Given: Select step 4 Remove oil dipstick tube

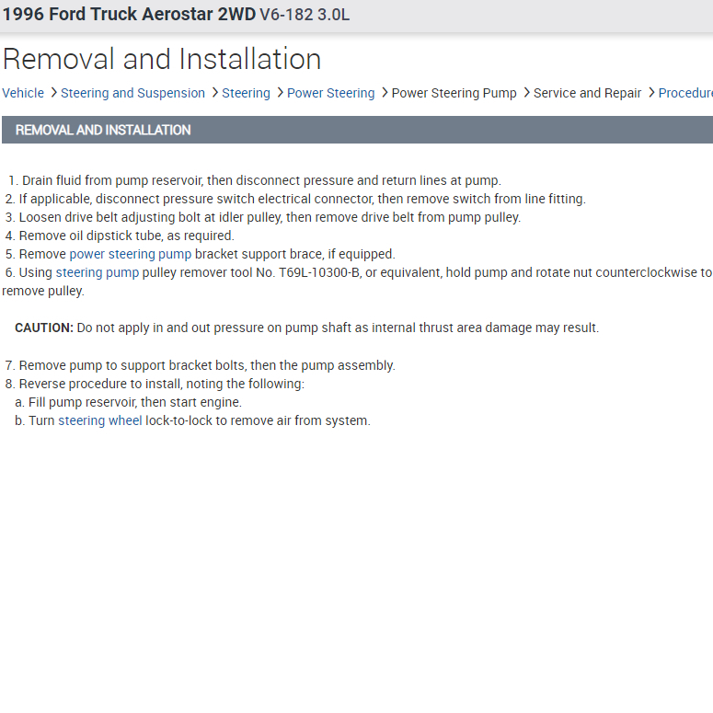Looking at the screenshot, I should point(120,236).
